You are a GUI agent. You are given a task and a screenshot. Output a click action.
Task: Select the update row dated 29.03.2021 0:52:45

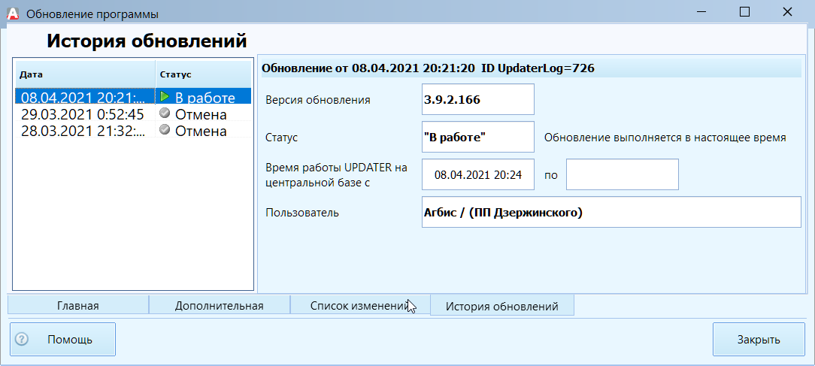[x=134, y=113]
